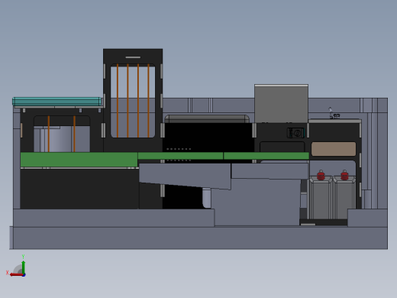Screen dimensions: 397x298
Task: Select the right green conveyor belt segment
Action: click(266, 156)
